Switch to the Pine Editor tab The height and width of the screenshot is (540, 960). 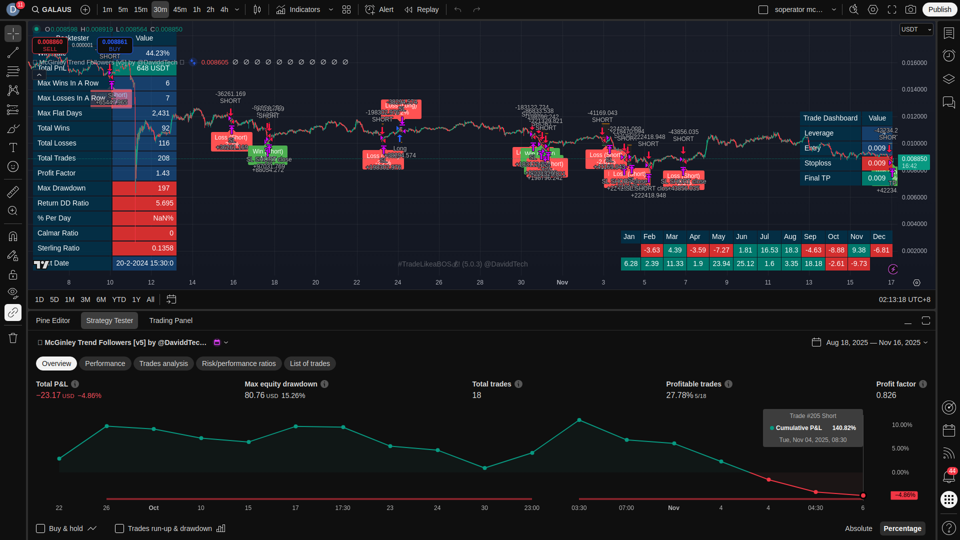[53, 320]
